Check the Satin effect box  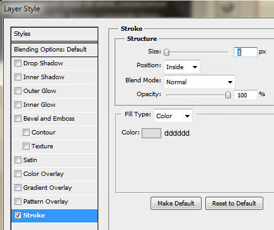coord(18,160)
